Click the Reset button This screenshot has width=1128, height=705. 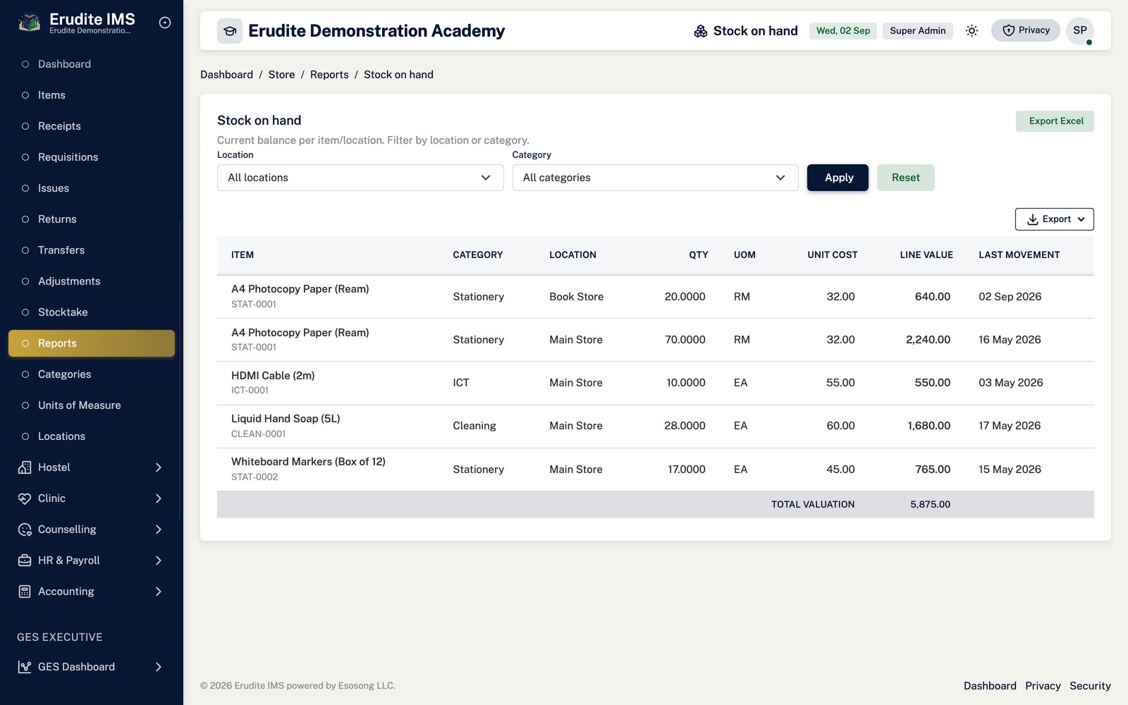(906, 178)
